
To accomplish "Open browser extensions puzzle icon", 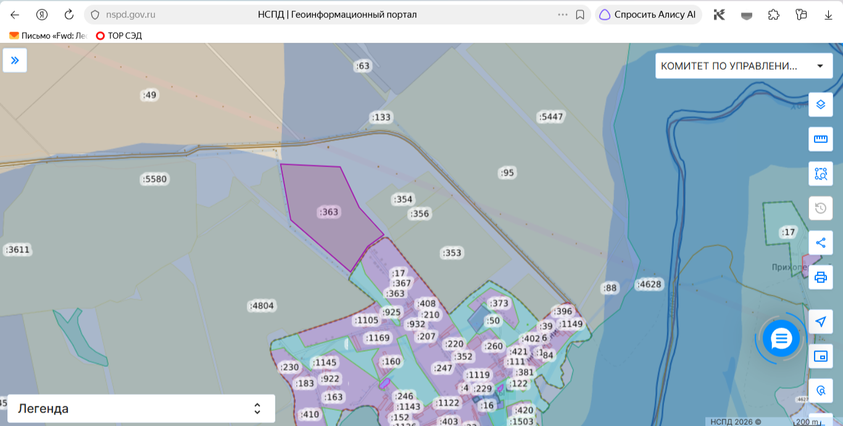I will (773, 15).
